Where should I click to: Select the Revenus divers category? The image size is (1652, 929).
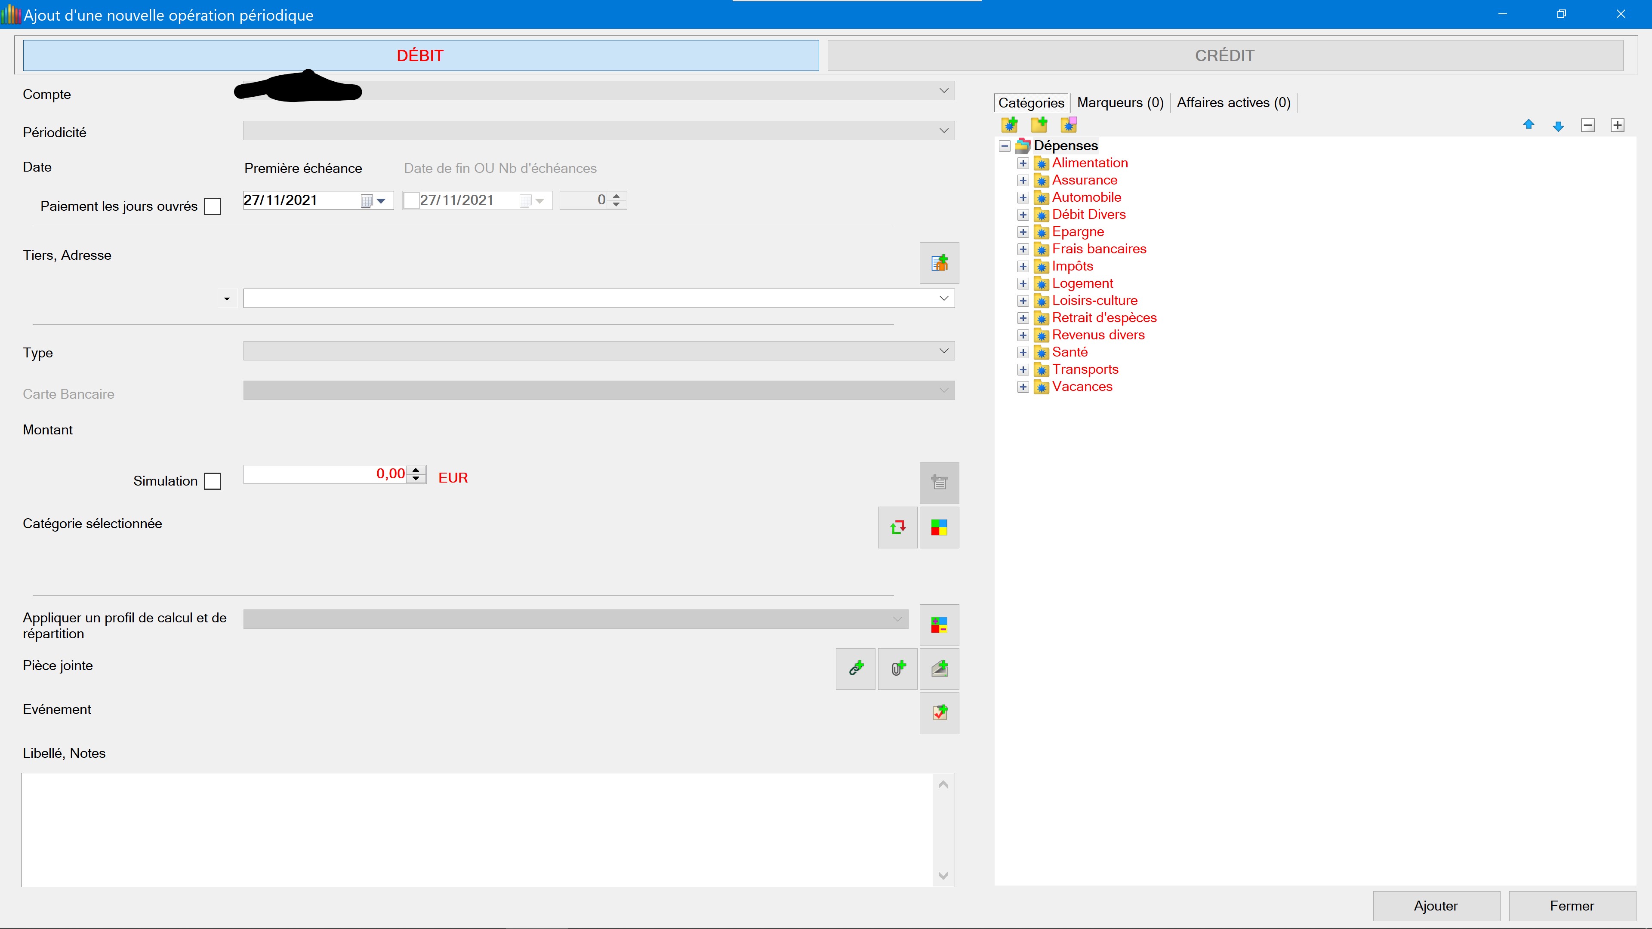1098,335
